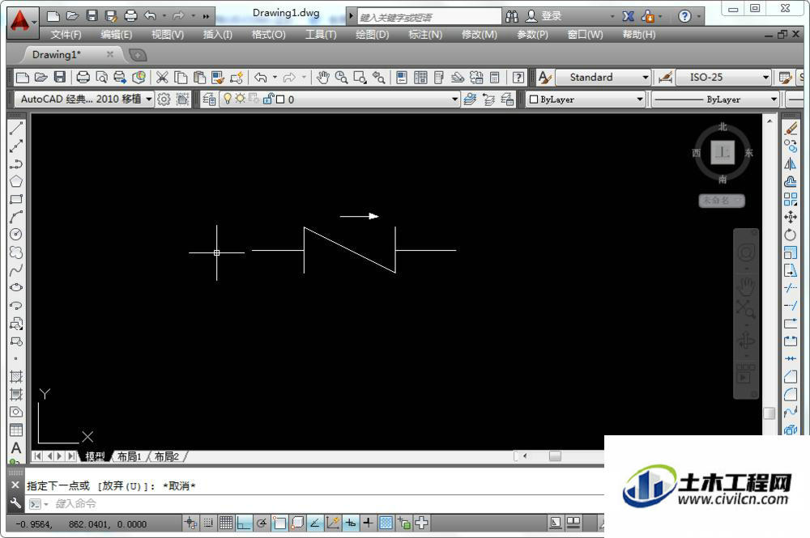This screenshot has width=810, height=538.
Task: Select the Multiline Text A tool
Action: (16, 447)
